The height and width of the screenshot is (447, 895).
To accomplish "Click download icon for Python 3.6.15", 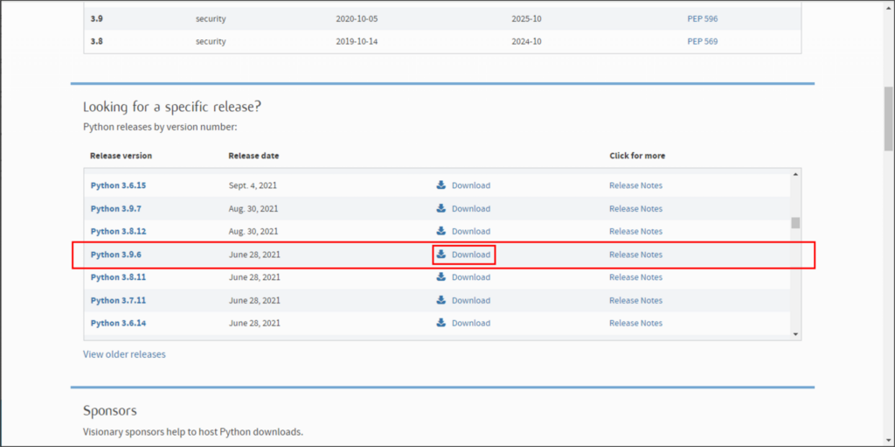I will [x=441, y=185].
